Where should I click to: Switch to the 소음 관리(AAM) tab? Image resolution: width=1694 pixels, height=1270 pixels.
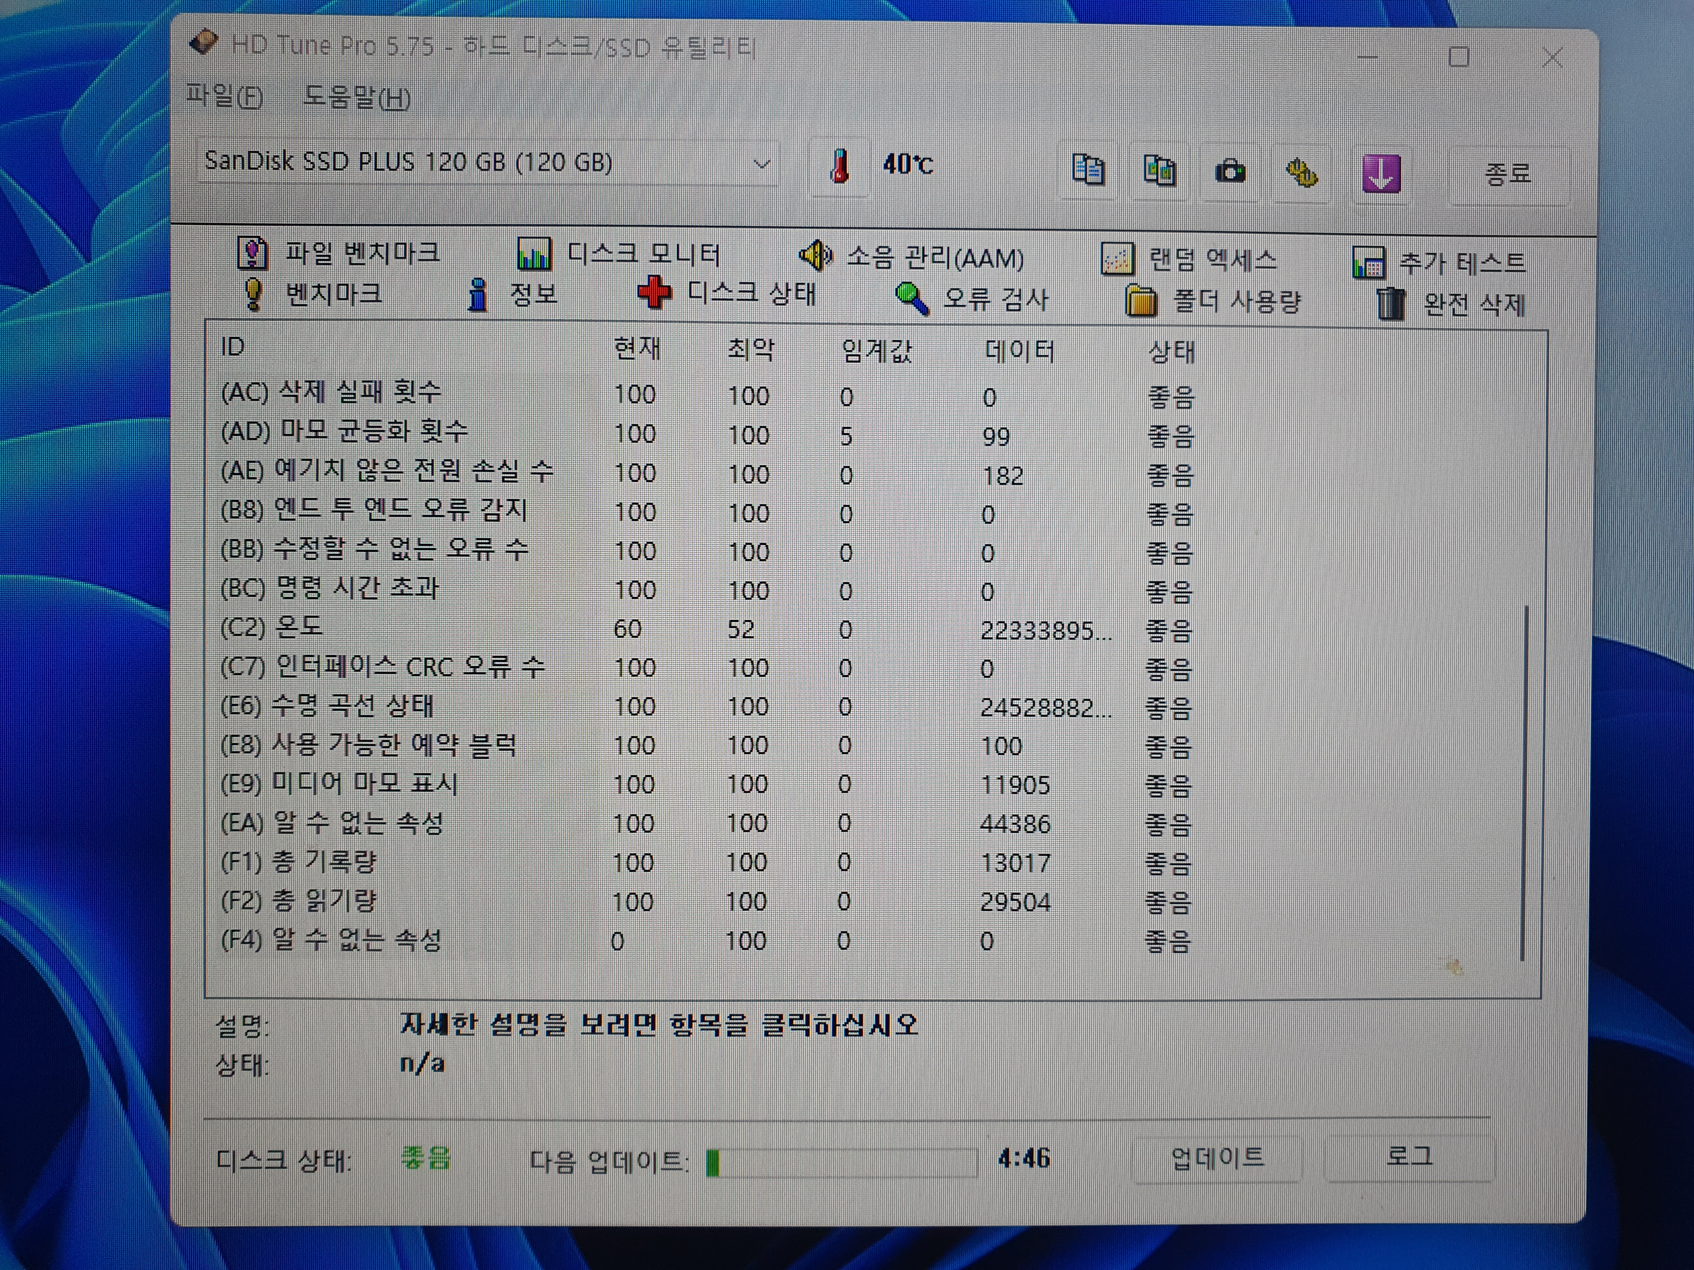[x=911, y=257]
